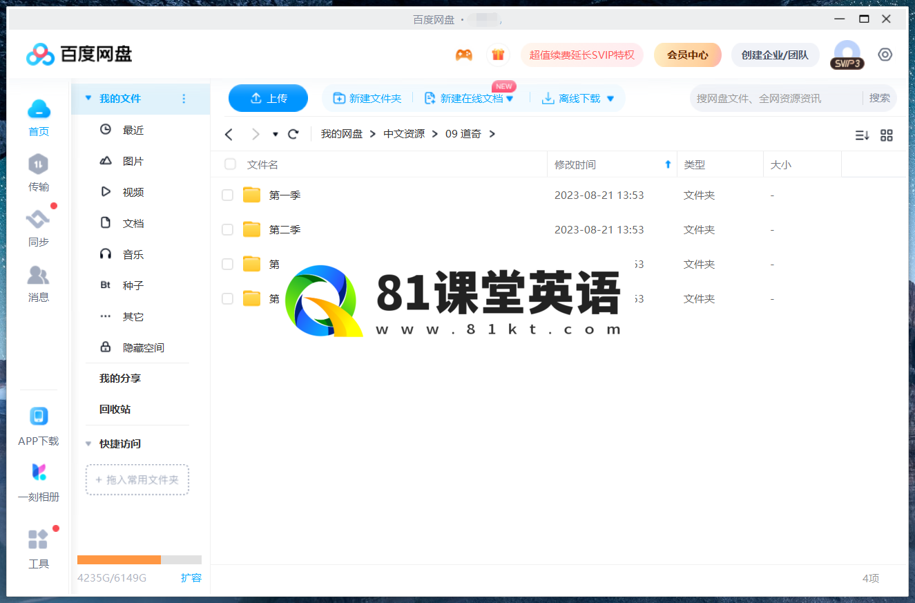The width and height of the screenshot is (915, 603).
Task: Click the 4235G/6149G storage text
Action: point(112,577)
